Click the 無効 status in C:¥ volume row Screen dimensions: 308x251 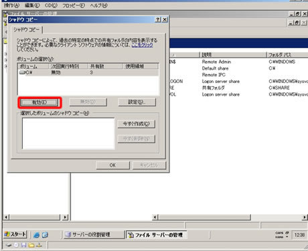(x=56, y=72)
